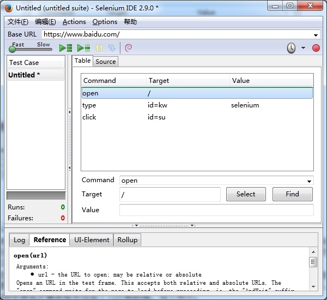Open the dropdown arrow beside the scheduler clock
The image size is (327, 300).
pyautogui.click(x=303, y=48)
